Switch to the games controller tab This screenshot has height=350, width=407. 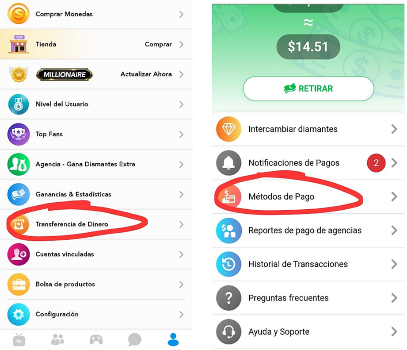96,340
